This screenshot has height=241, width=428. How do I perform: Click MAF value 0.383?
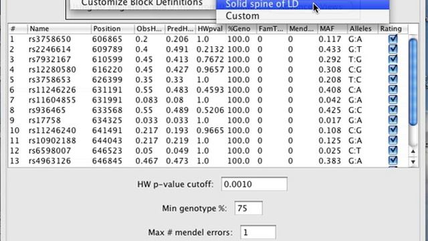point(330,161)
